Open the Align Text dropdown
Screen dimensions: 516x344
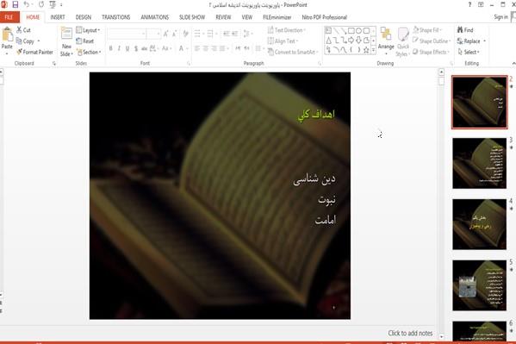(283, 41)
